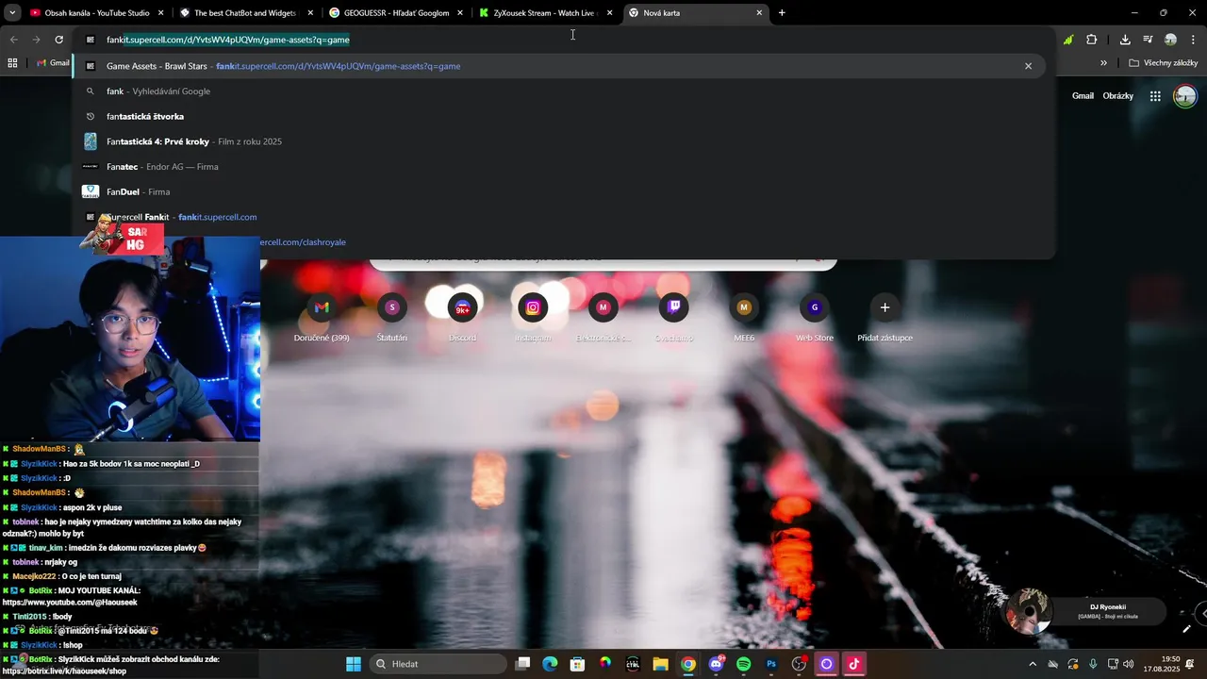Open the Štatután shortcut
Screen dimensions: 1207x679
coord(392,318)
